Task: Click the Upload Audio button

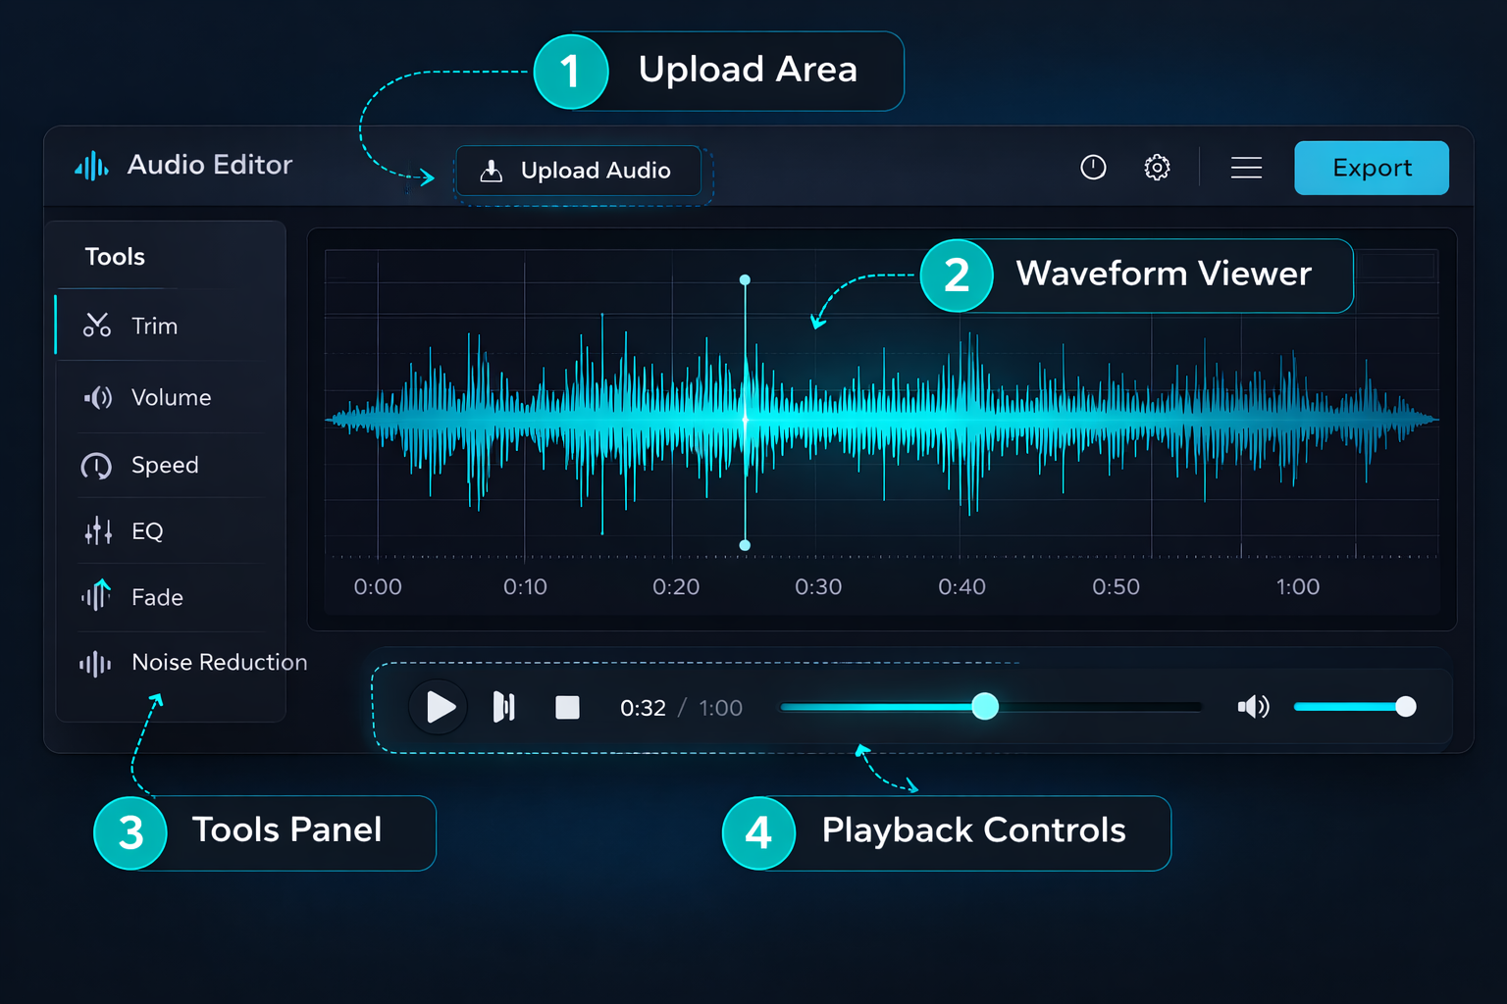Action: point(578,171)
